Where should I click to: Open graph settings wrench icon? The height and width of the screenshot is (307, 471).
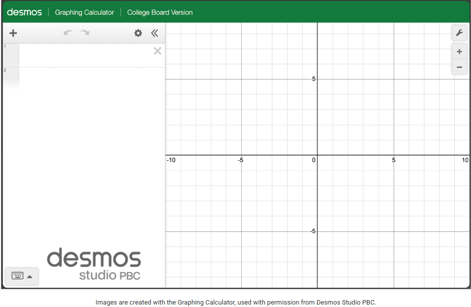(x=459, y=33)
